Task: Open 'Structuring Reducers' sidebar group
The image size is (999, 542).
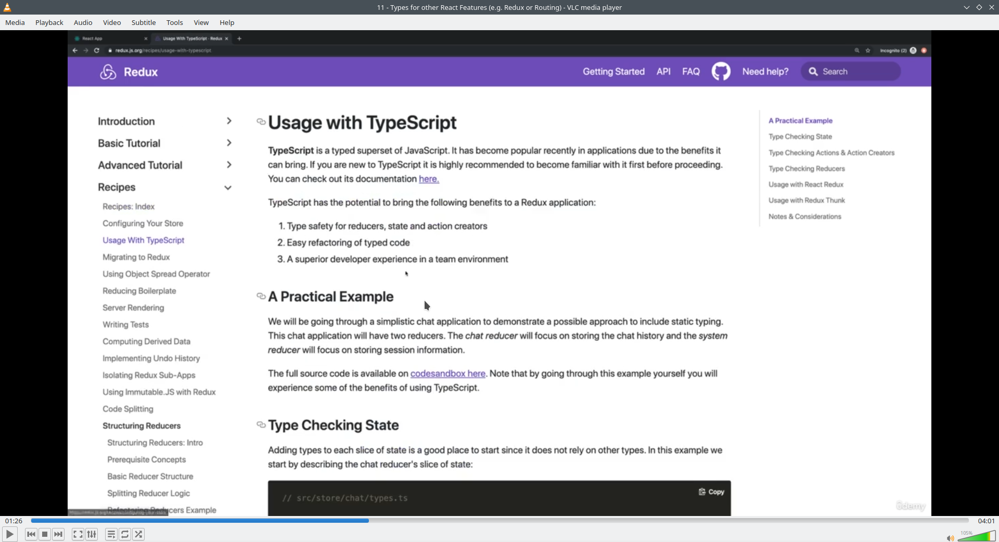Action: pyautogui.click(x=142, y=425)
